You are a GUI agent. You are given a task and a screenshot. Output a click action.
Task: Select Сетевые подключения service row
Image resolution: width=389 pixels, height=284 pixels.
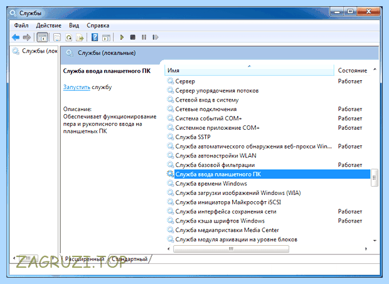coord(268,109)
